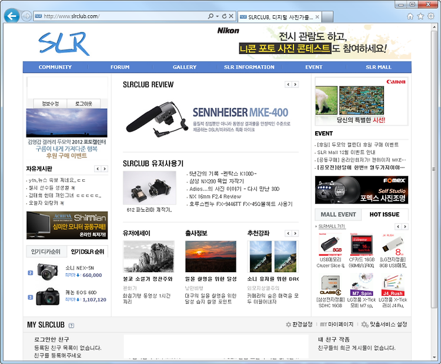Click the Sony NEX-5N camera image

(x=47, y=272)
